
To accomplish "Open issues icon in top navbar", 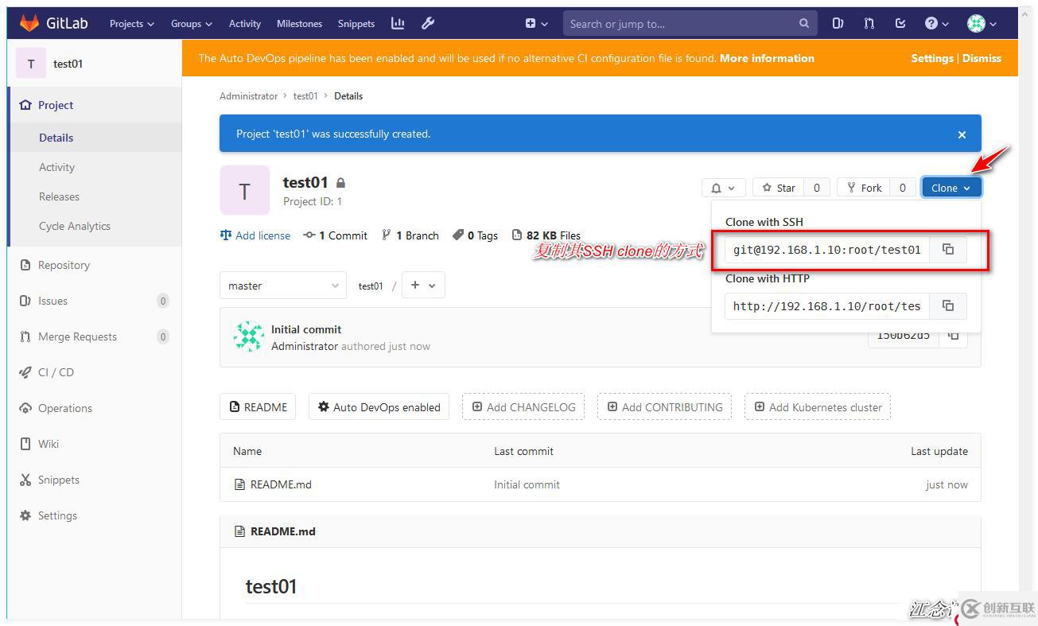I will point(838,23).
